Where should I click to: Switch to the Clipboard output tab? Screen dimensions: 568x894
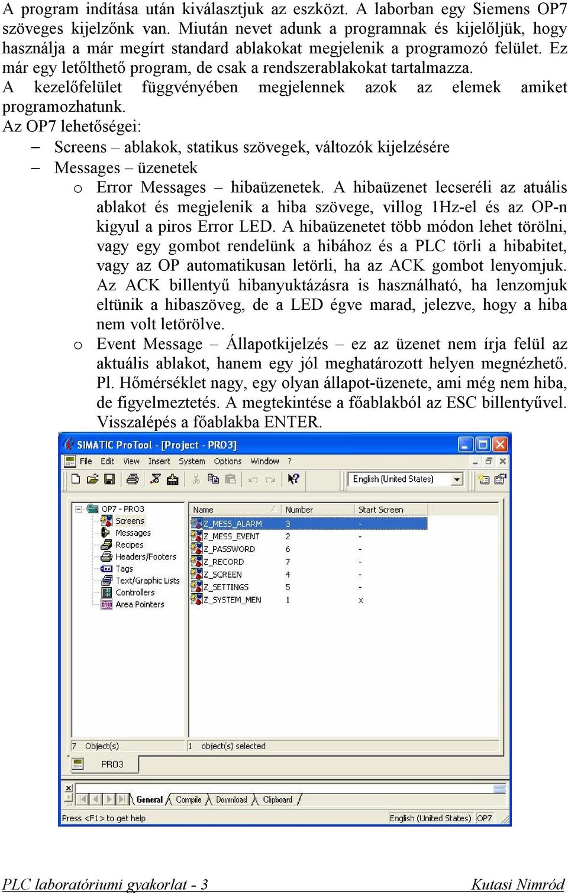(x=277, y=799)
